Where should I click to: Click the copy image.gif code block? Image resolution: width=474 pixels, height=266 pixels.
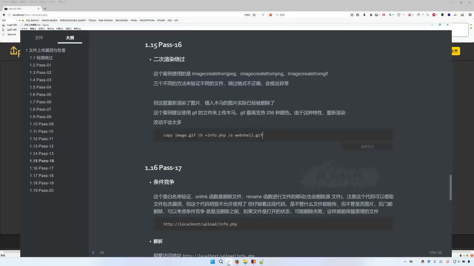273,135
